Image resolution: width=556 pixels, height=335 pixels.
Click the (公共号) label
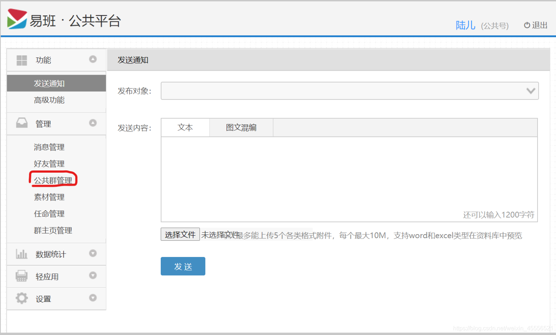[x=495, y=26]
